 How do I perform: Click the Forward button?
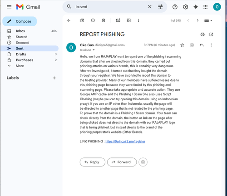coord(122,162)
